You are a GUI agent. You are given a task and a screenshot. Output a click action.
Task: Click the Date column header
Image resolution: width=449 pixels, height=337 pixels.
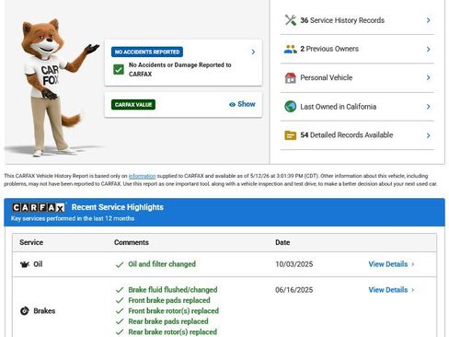(x=282, y=242)
